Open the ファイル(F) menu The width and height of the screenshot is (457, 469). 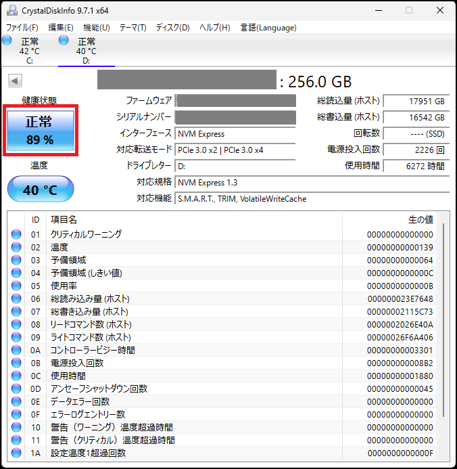click(22, 28)
